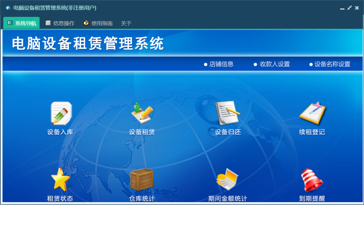This screenshot has width=364, height=241.
Task: Click the question mark icon beside 使用指南
Action: click(x=86, y=23)
